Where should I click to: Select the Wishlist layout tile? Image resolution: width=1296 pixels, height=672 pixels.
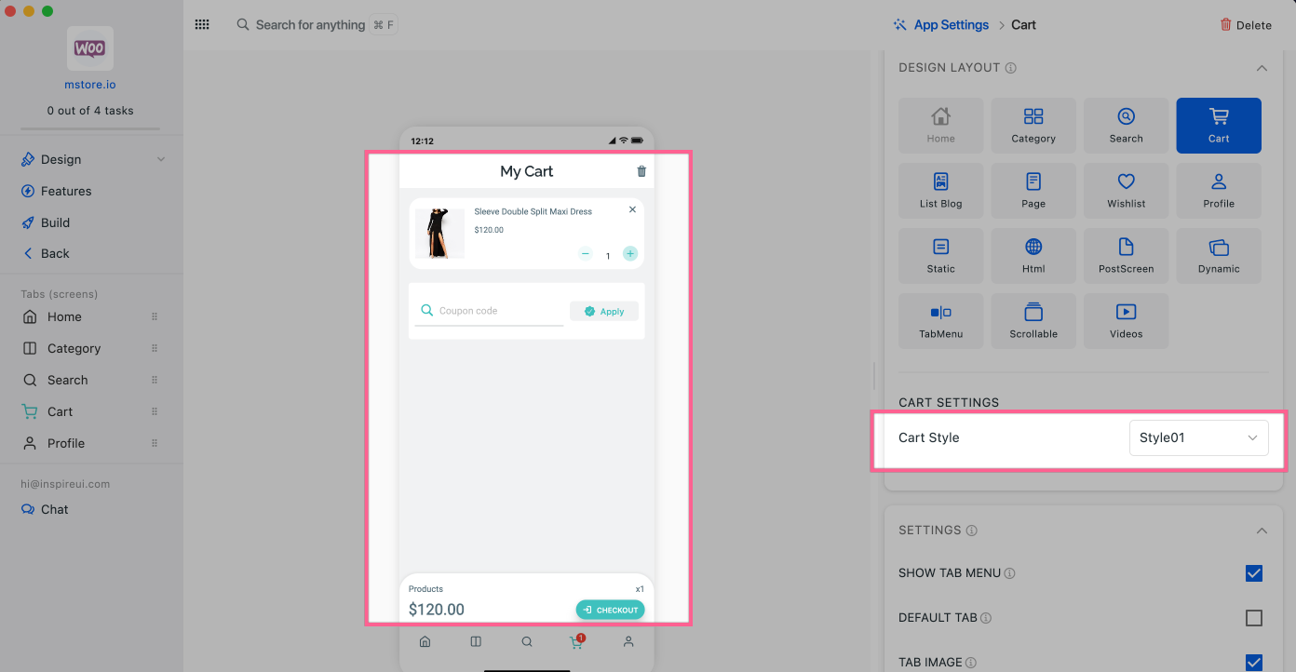tap(1126, 191)
